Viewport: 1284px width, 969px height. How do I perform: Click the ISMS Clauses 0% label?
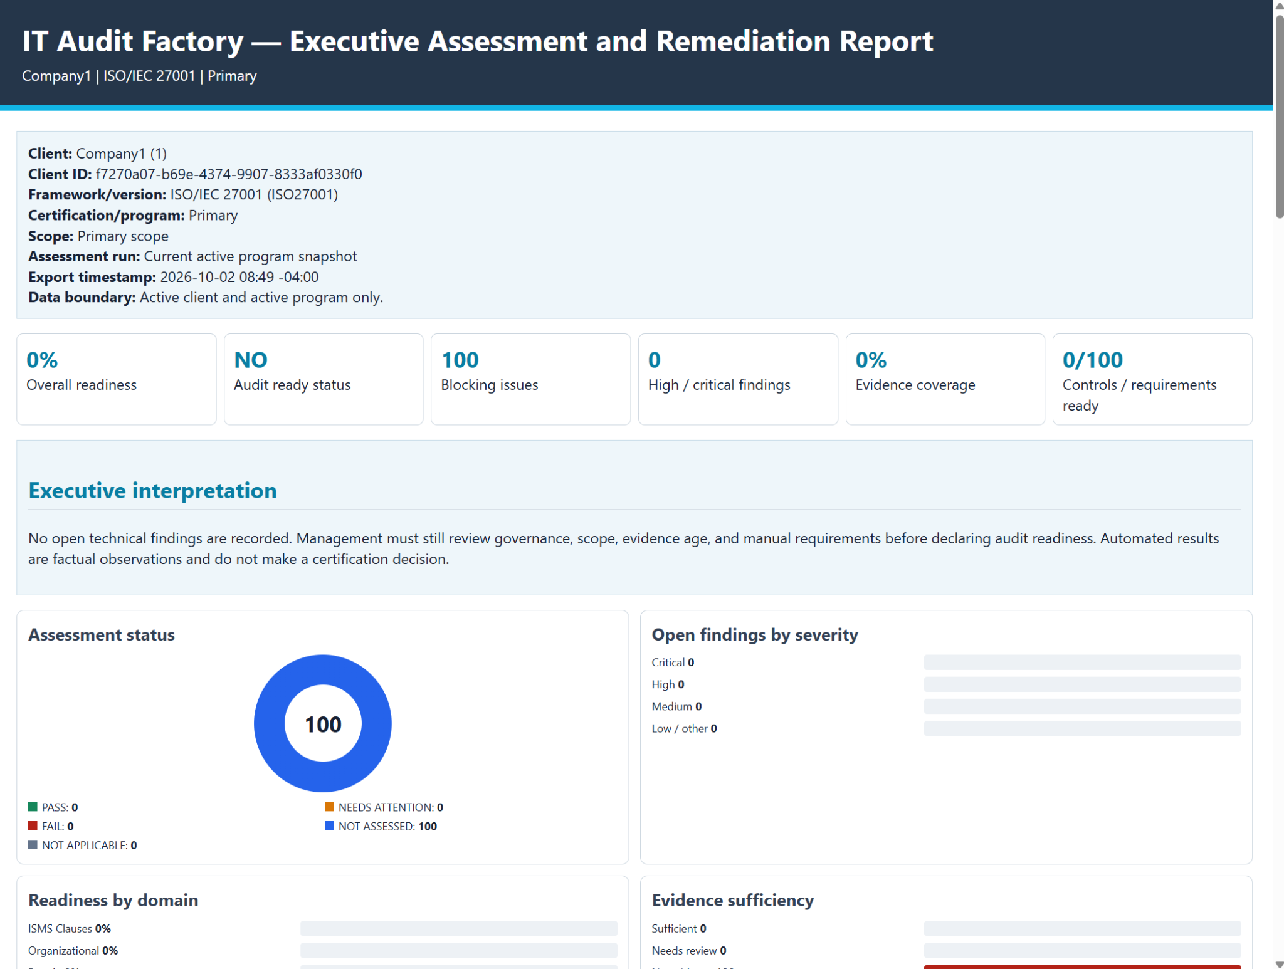(x=70, y=928)
